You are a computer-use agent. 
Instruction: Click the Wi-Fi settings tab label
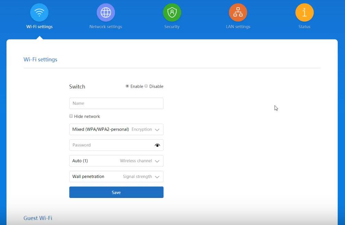(x=39, y=27)
